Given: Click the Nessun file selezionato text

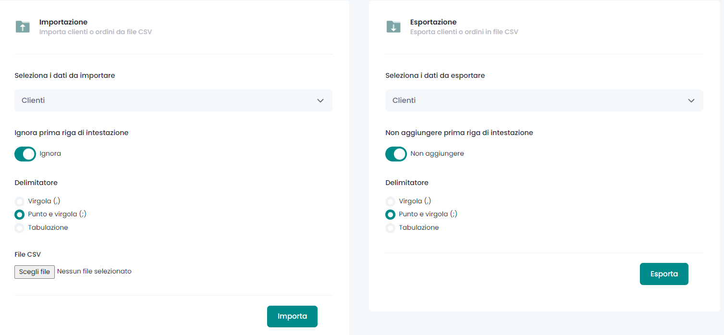Looking at the screenshot, I should pos(94,272).
